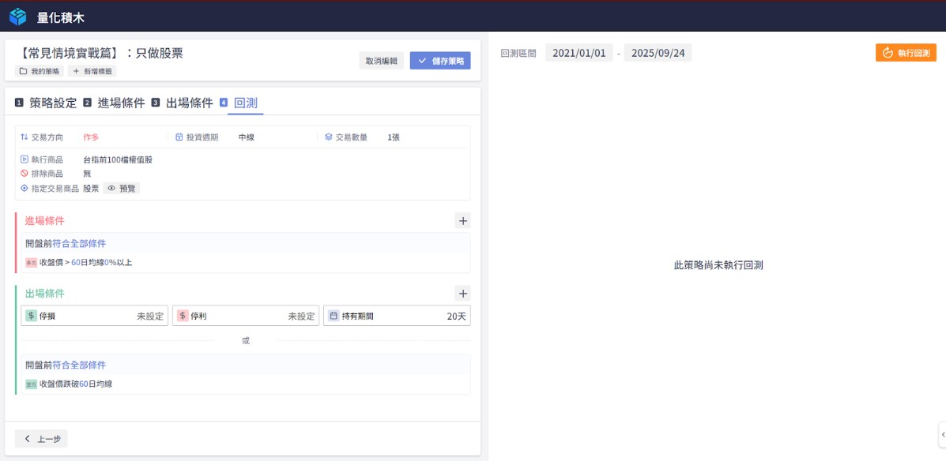This screenshot has width=946, height=461.
Task: Add a new tag with 新增標籤
Action: tap(92, 71)
